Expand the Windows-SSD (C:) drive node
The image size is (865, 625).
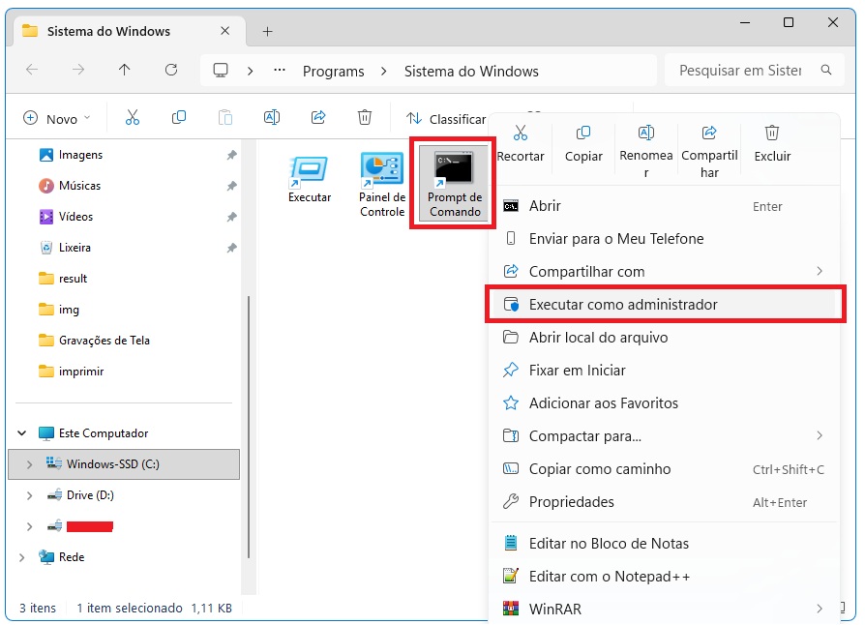[x=29, y=464]
